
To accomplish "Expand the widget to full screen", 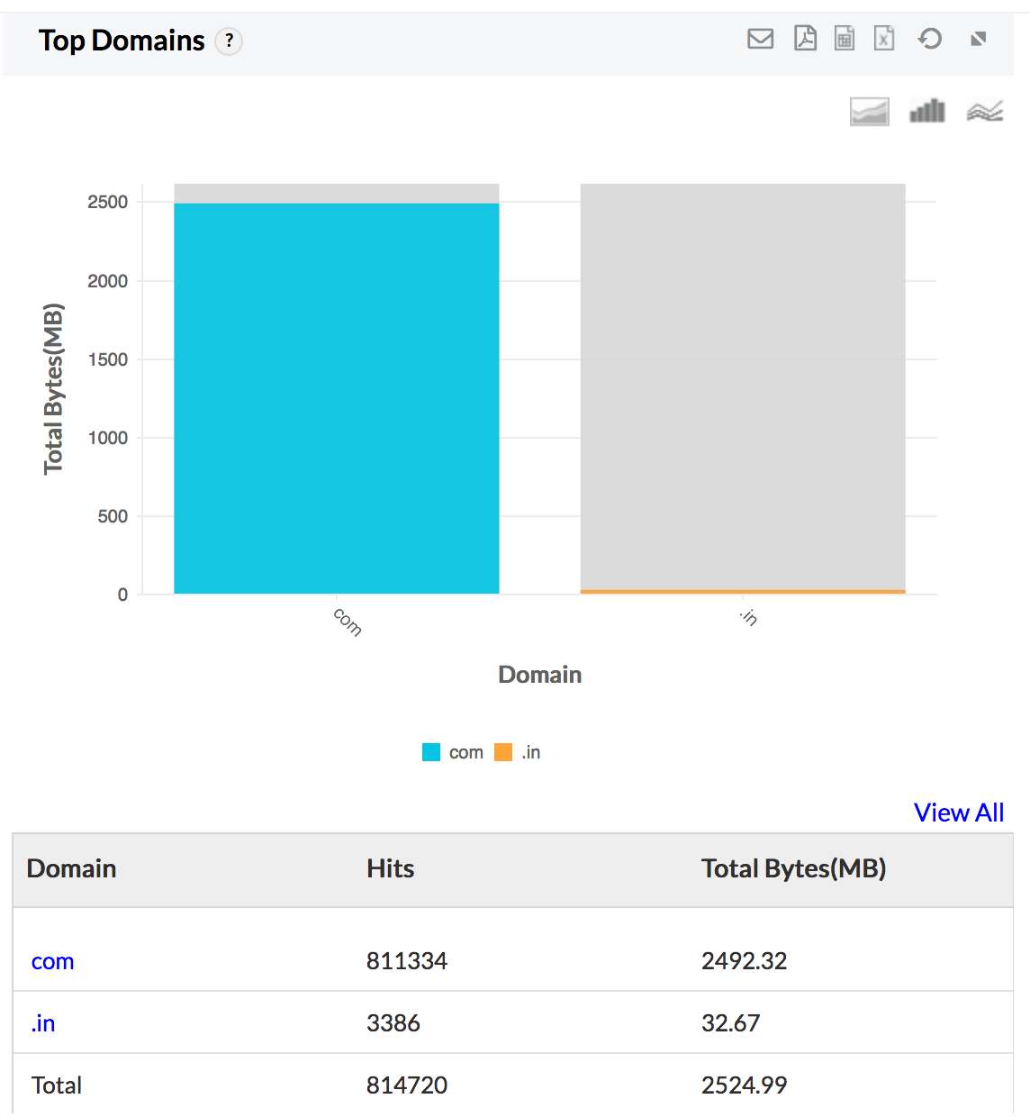I will (978, 39).
